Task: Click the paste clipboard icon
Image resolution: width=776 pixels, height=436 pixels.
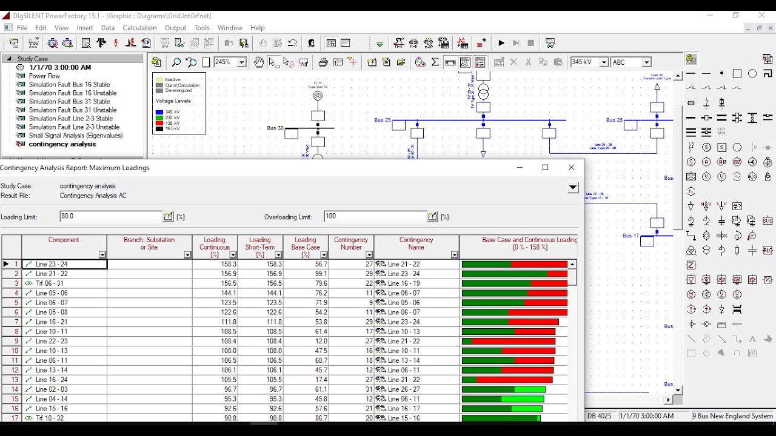Action: click(x=558, y=62)
